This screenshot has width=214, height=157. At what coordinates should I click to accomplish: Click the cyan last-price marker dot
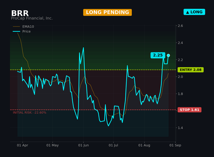[x=168, y=55]
